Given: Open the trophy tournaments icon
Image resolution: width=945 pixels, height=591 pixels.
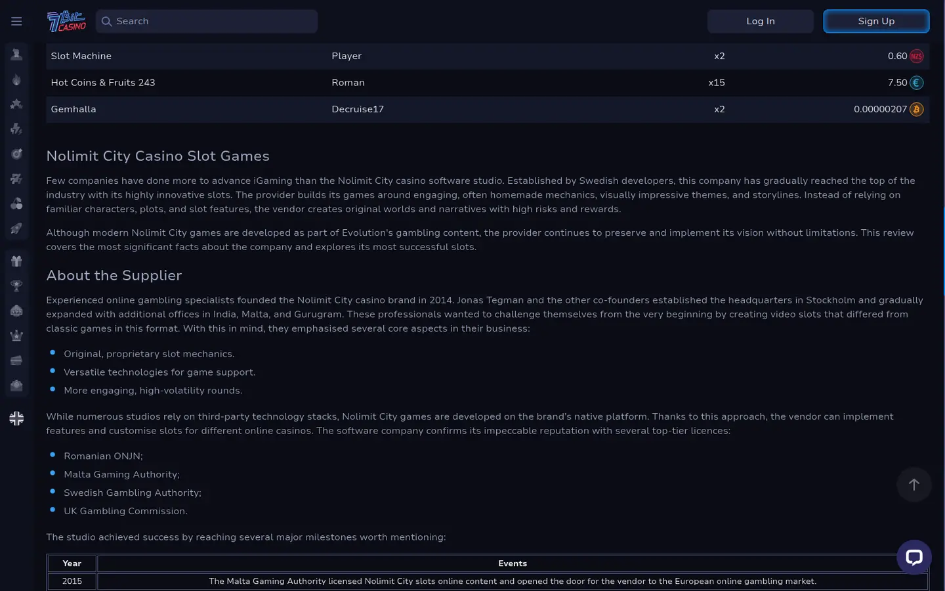Looking at the screenshot, I should tap(16, 286).
